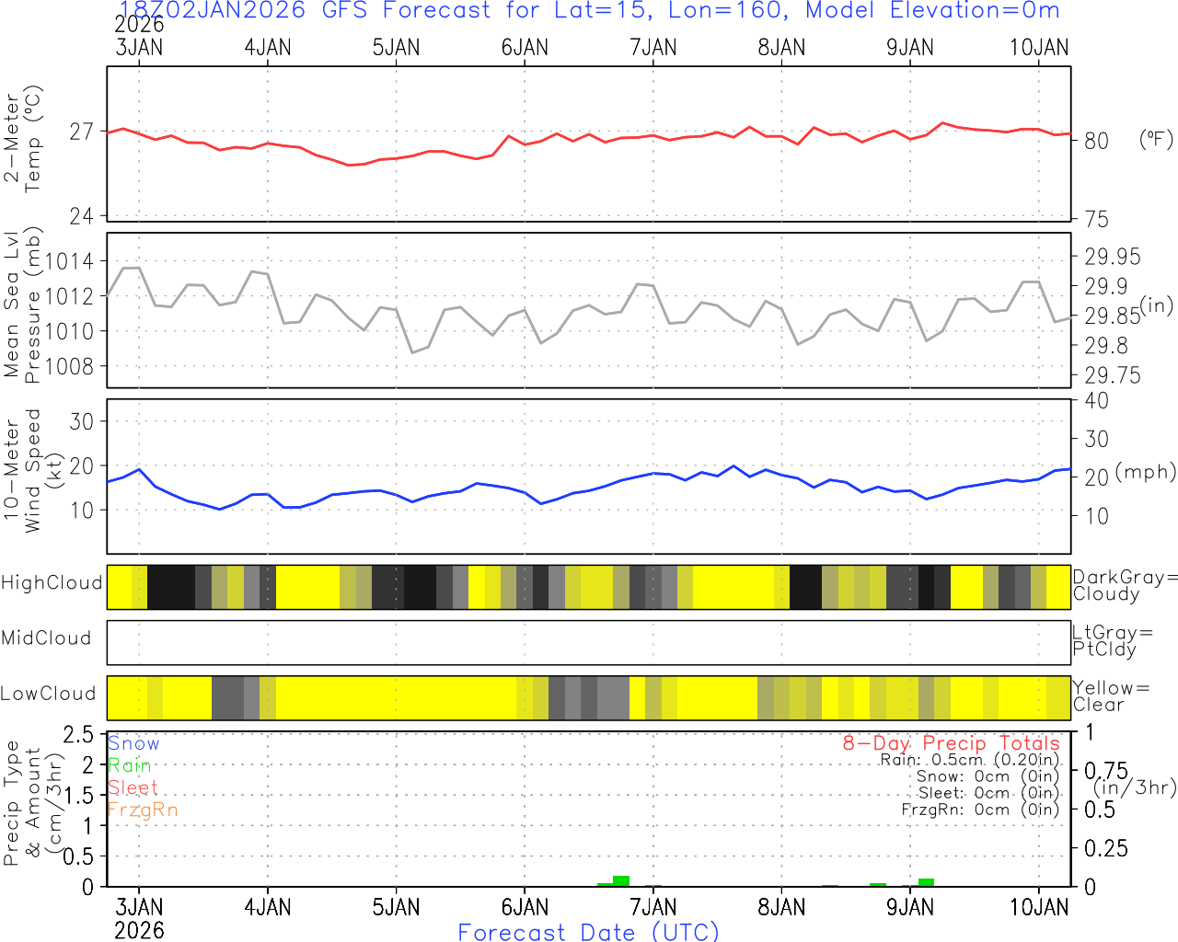Click the MidCloud row label
The image size is (1178, 942).
(46, 638)
